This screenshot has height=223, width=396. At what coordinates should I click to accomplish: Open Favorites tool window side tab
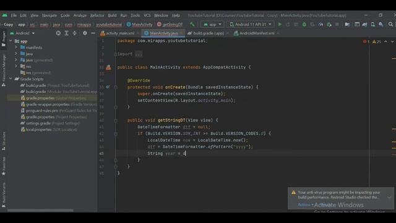tap(4, 166)
